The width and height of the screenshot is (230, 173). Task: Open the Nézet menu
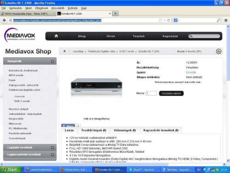pyautogui.click(x=29, y=8)
